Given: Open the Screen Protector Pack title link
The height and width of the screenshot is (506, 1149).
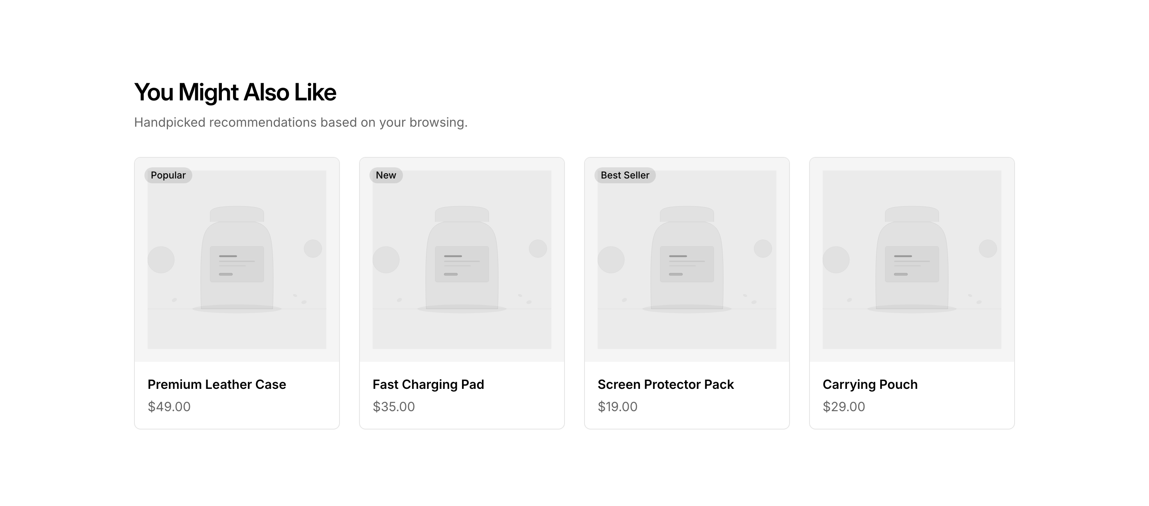Looking at the screenshot, I should click(x=665, y=384).
